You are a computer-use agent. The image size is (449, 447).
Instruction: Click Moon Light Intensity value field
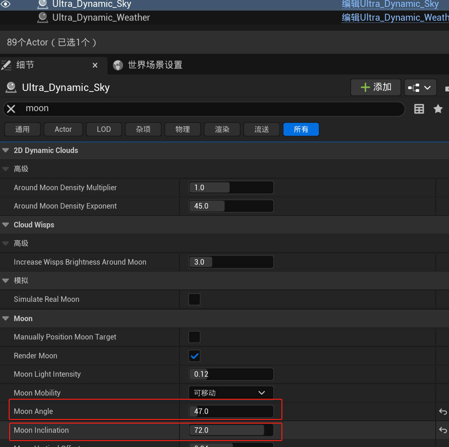coord(231,374)
